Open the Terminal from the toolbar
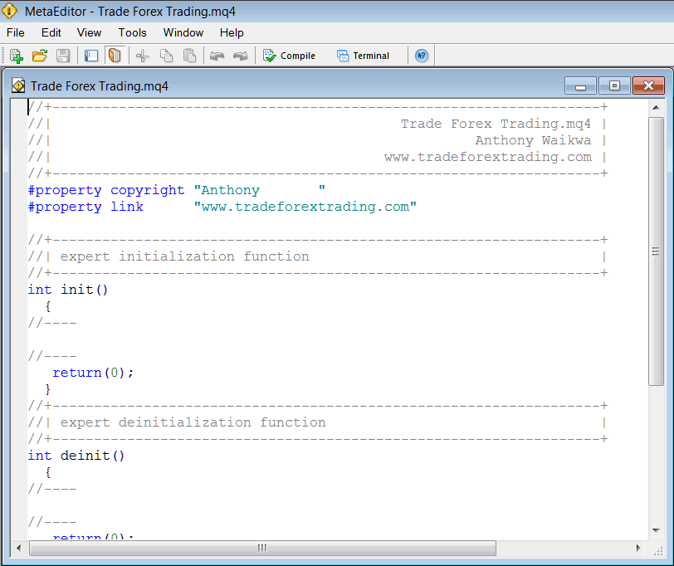Screen dimensions: 674x566 point(363,55)
